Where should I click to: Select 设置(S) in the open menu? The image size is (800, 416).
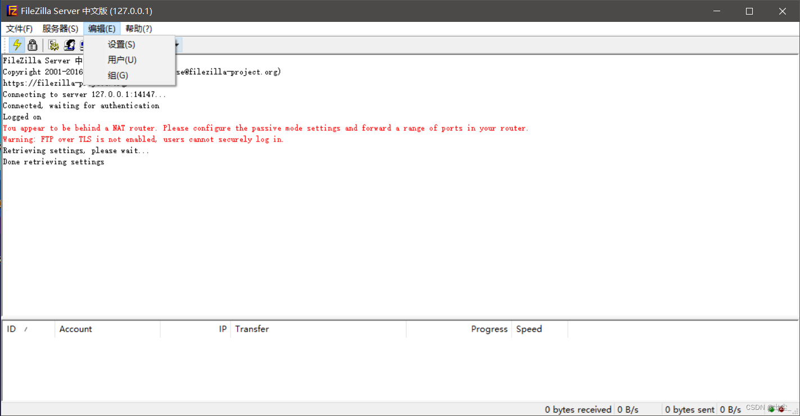(121, 44)
